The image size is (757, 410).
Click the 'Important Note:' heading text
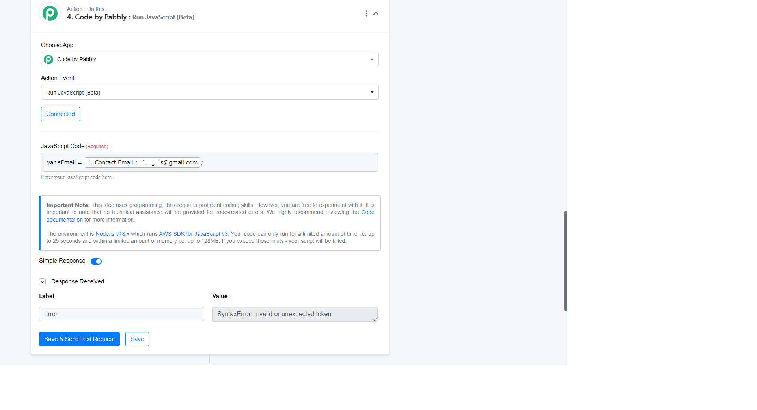coord(68,205)
